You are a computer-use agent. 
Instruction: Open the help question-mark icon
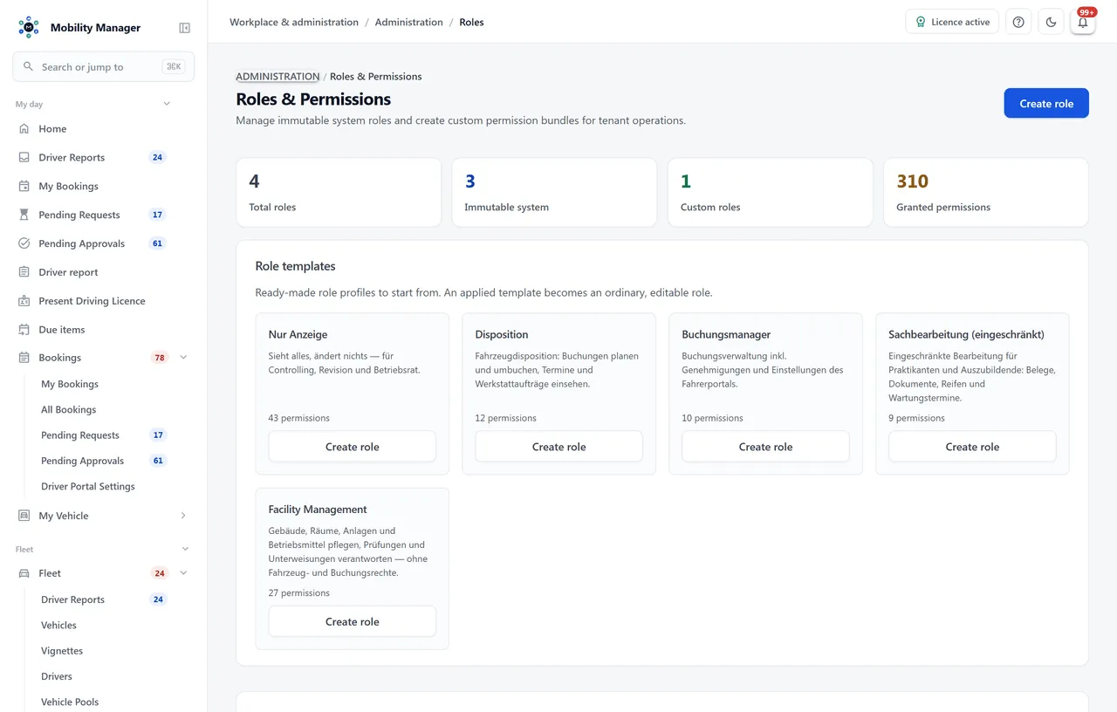click(1018, 22)
